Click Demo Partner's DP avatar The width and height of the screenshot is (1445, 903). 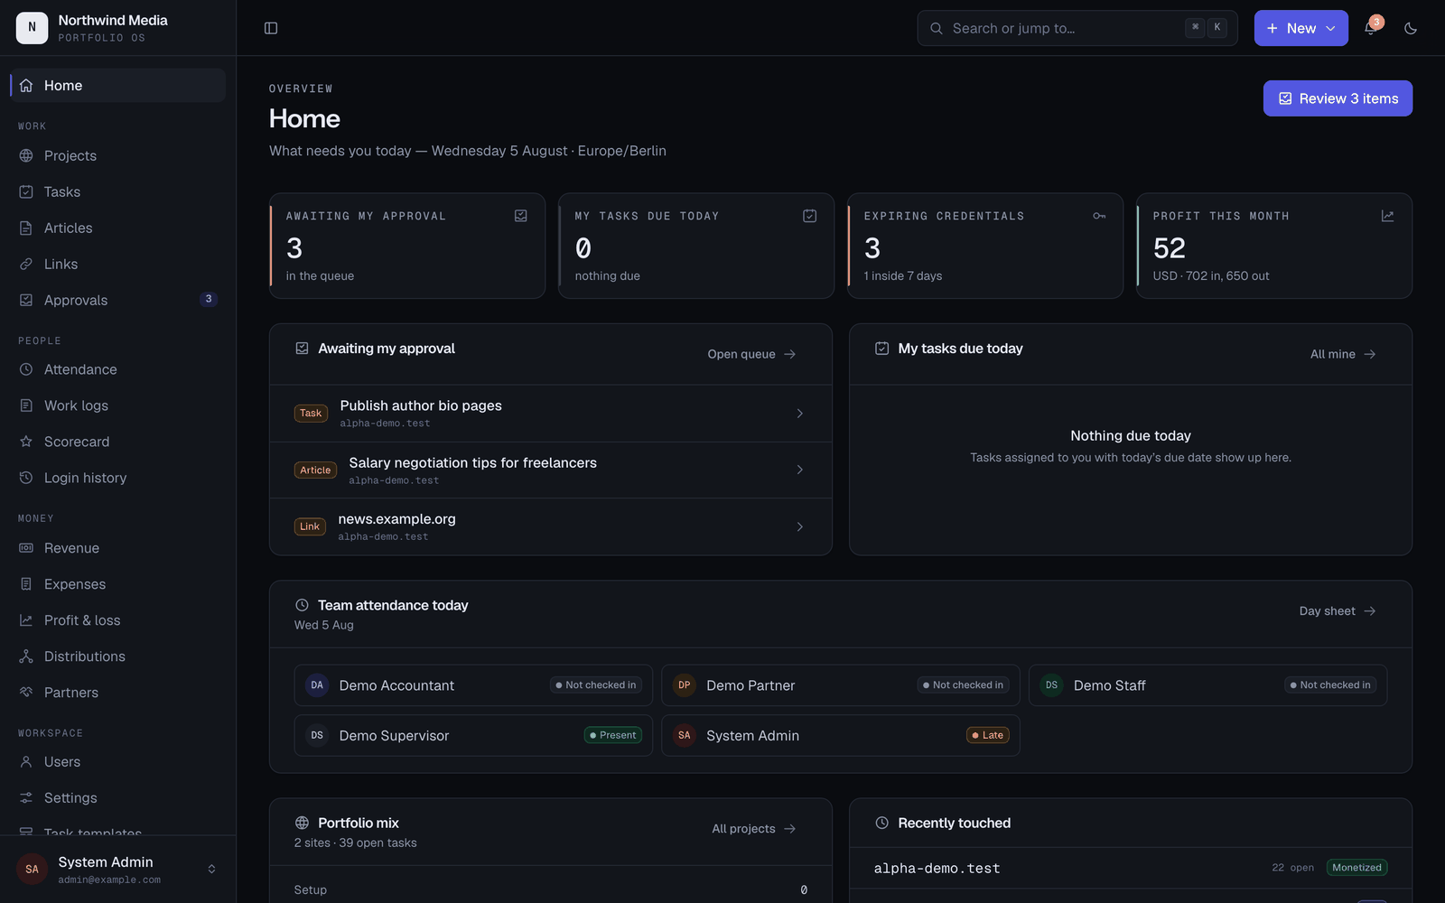685,685
